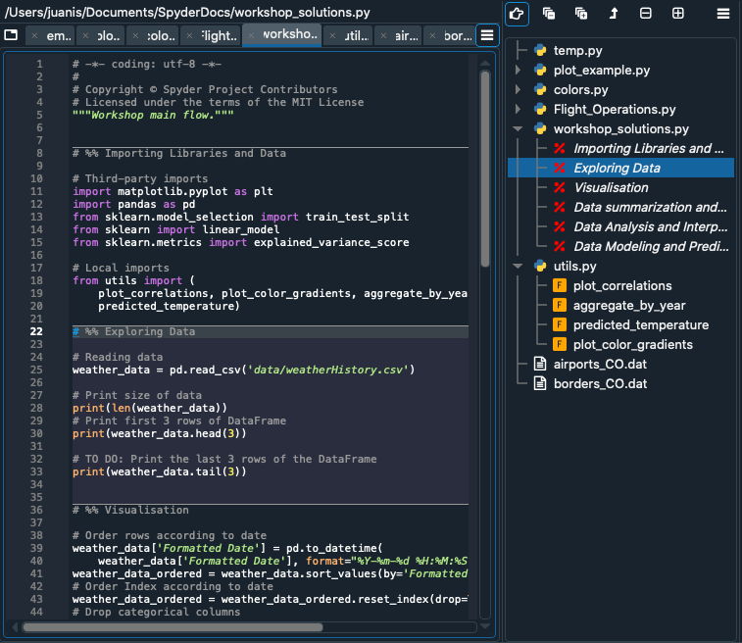Viewport: 742px width, 643px height.
Task: Select temp.py in the outline tree
Action: 577,50
